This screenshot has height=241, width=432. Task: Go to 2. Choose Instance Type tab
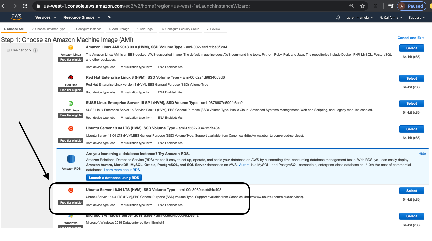click(48, 29)
